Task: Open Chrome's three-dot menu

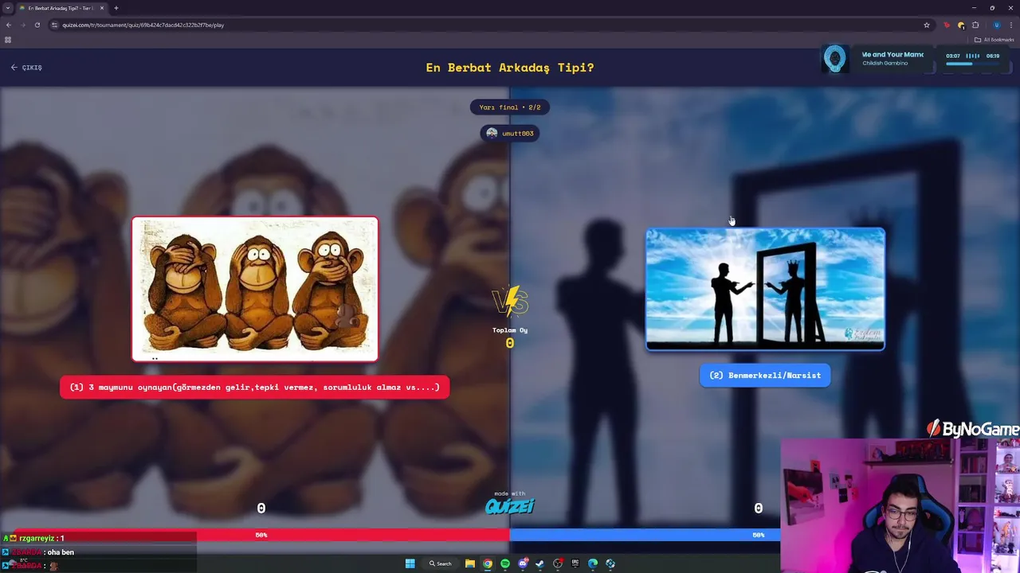Action: point(1011,25)
